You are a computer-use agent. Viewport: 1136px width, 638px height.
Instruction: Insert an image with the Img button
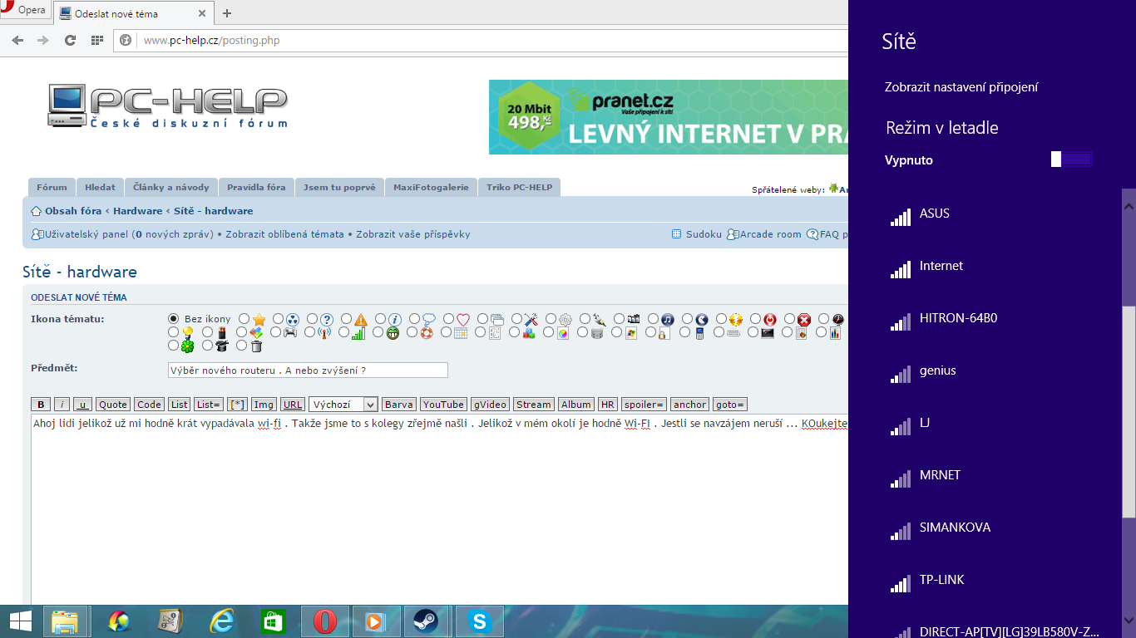(x=264, y=405)
